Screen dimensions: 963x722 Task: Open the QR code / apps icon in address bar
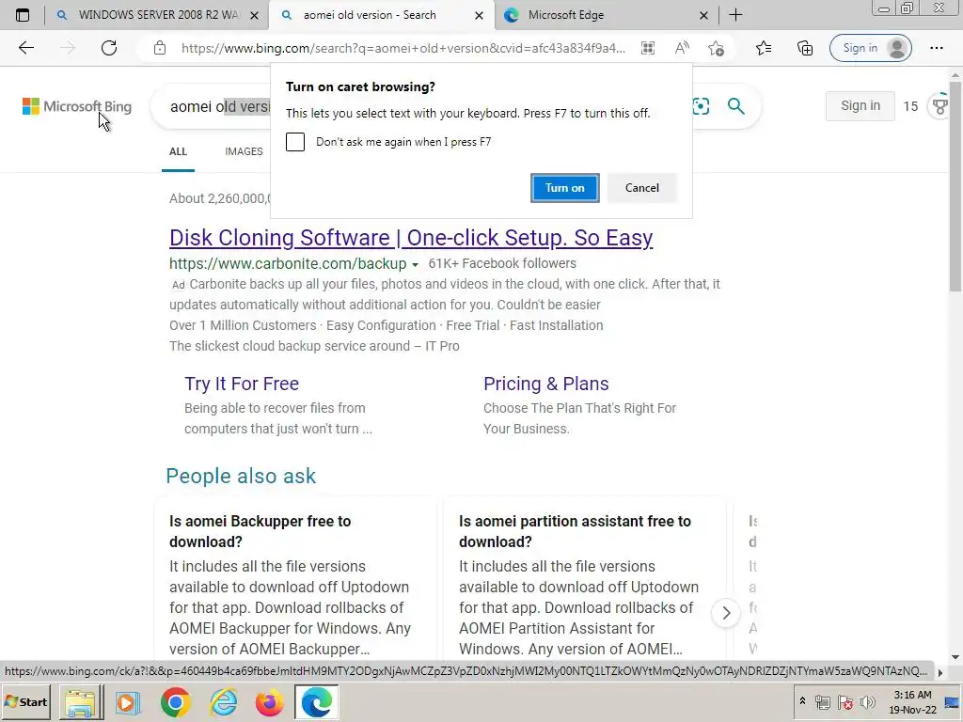pos(648,48)
